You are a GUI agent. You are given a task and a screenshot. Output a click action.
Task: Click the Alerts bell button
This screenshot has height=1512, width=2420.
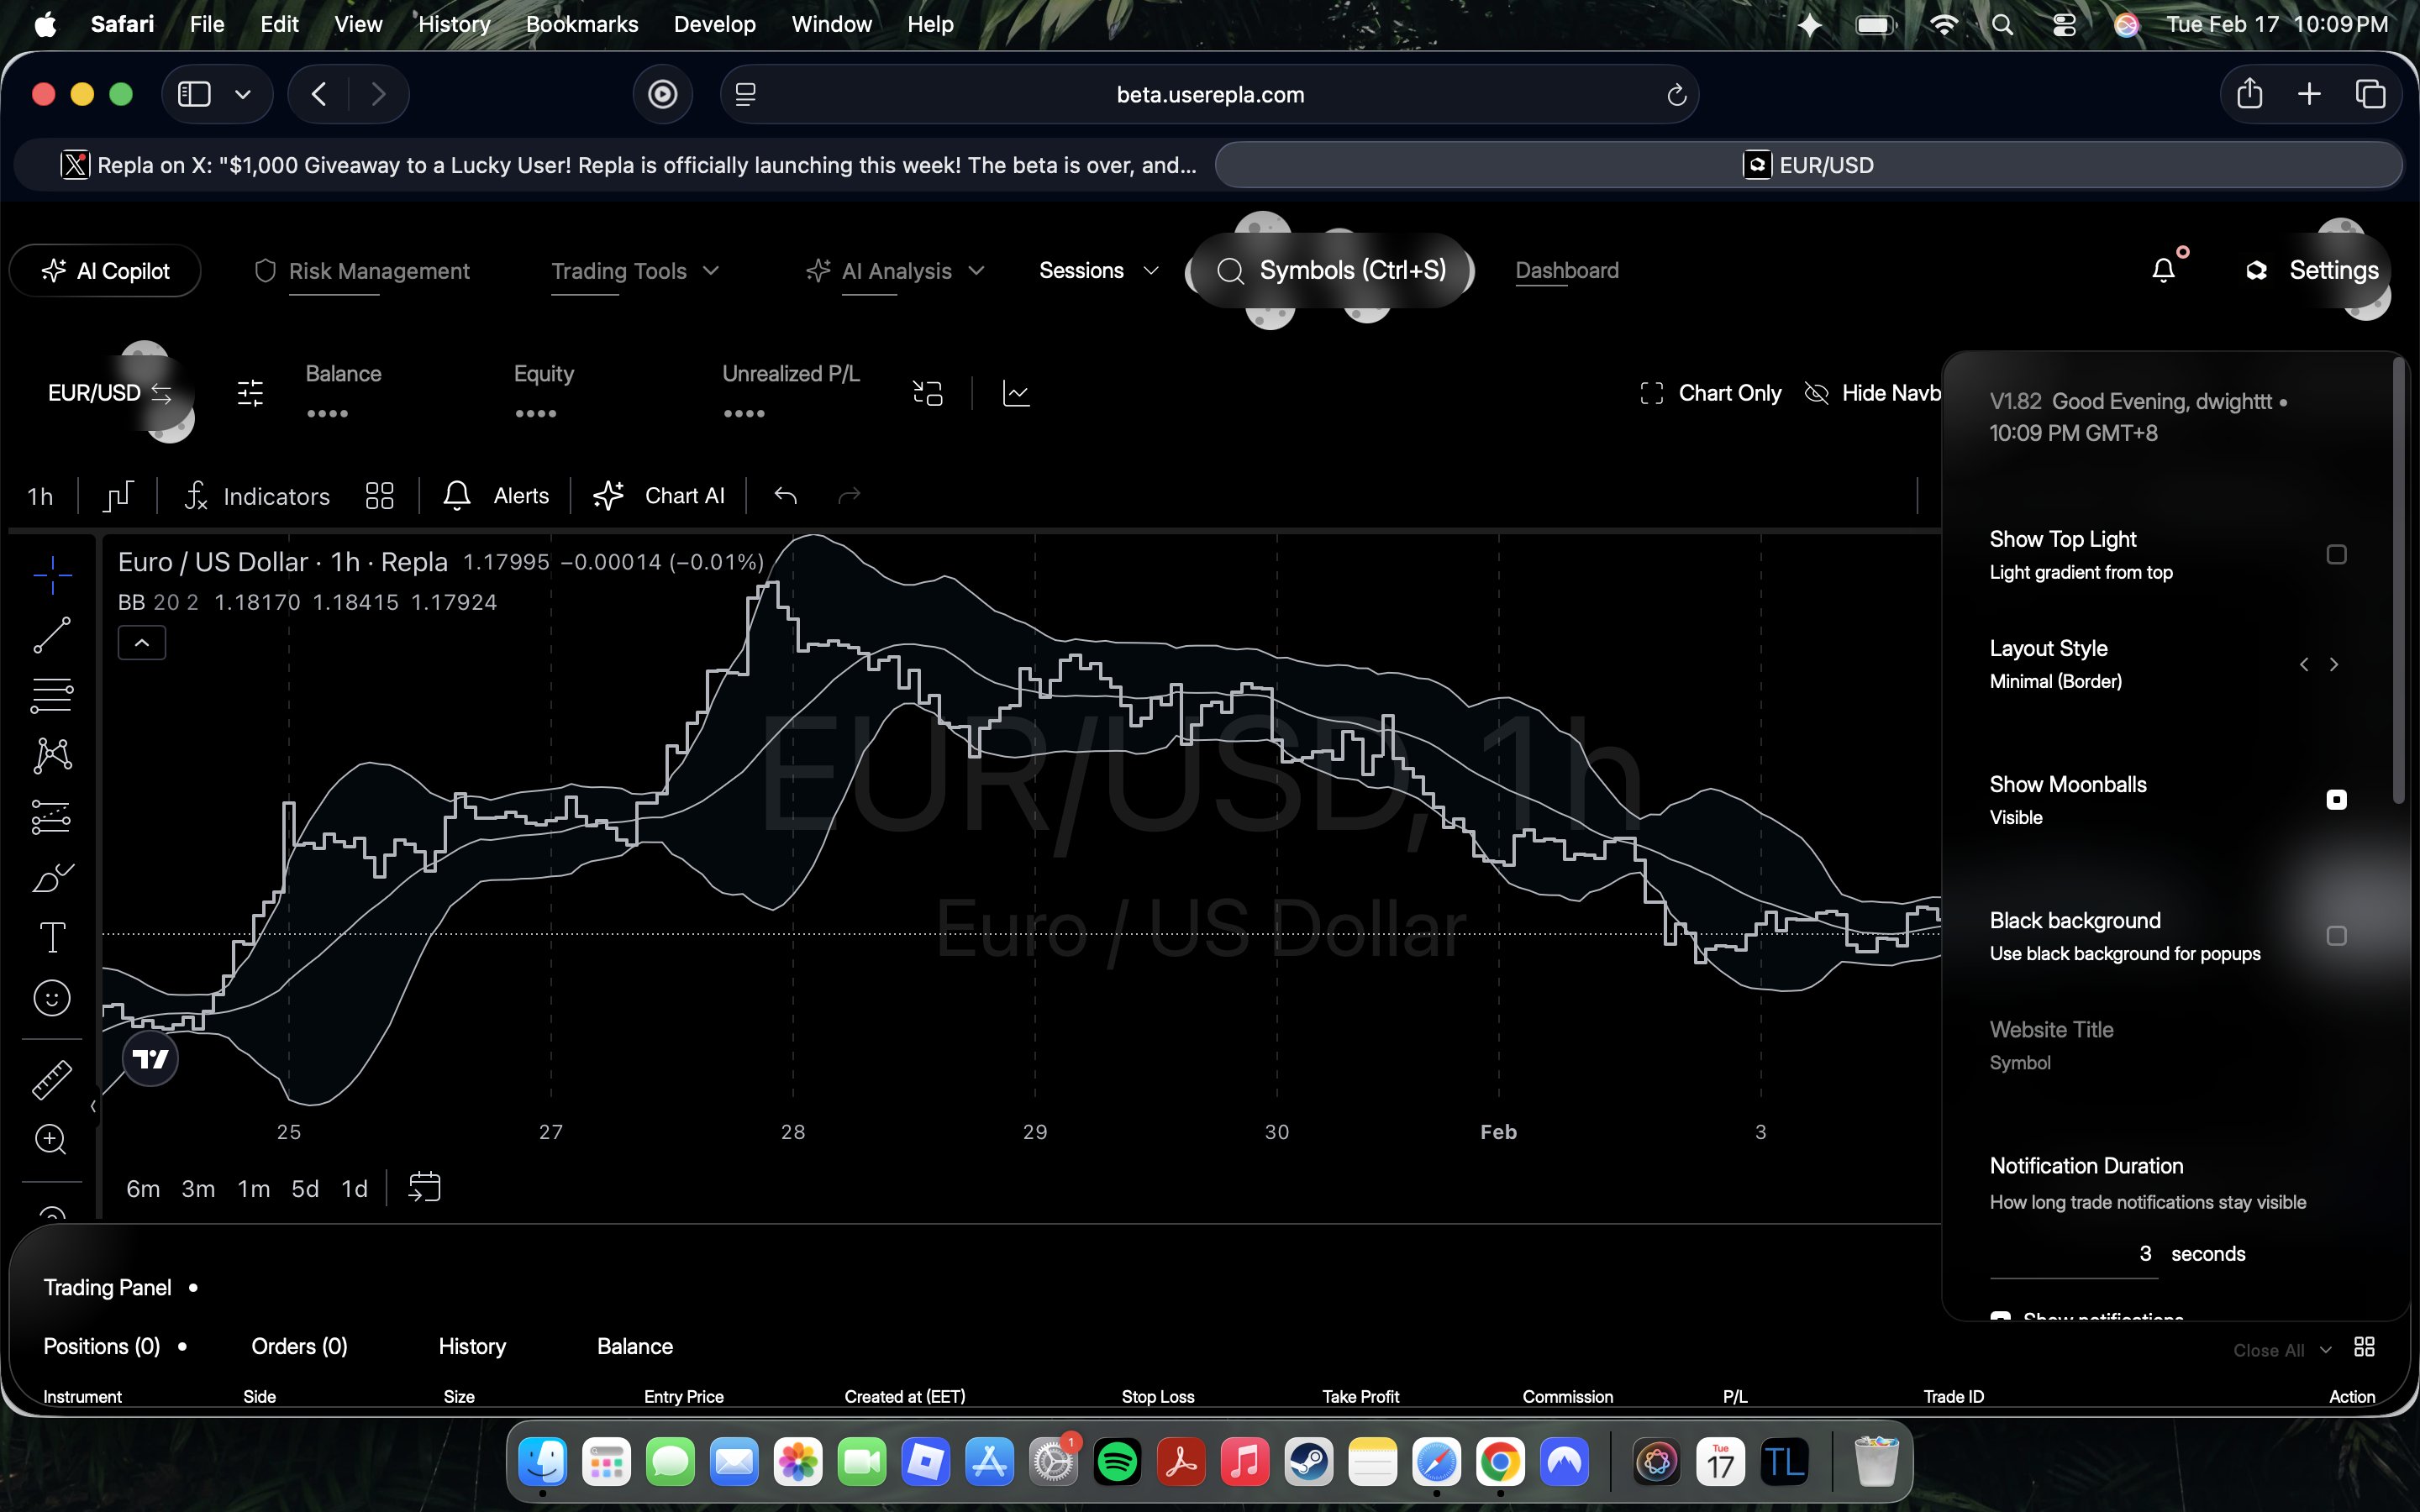[x=497, y=496]
